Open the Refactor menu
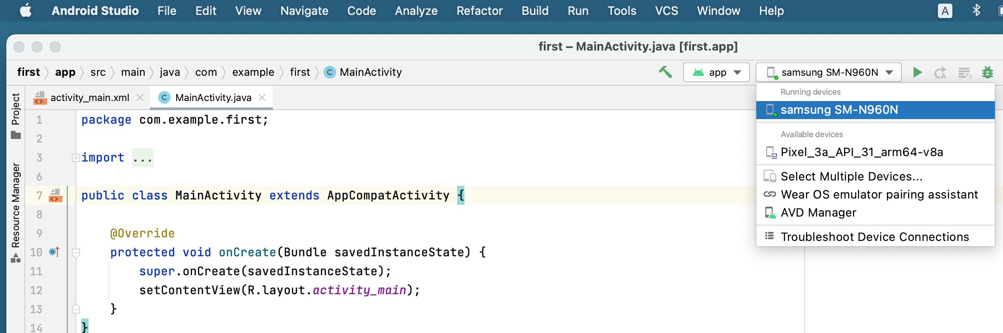Image resolution: width=1003 pixels, height=333 pixels. [479, 11]
